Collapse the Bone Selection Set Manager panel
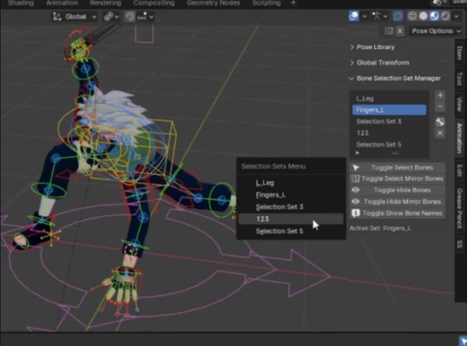Viewport: 467px width, 346px height. click(x=399, y=78)
